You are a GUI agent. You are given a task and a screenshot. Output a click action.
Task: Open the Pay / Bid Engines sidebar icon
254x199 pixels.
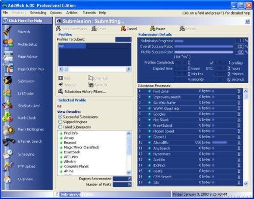8,130
